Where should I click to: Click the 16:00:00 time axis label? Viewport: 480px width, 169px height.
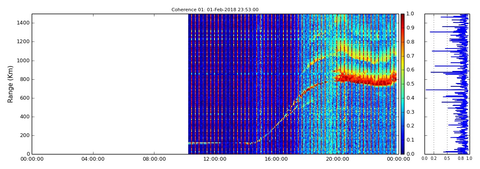point(276,159)
